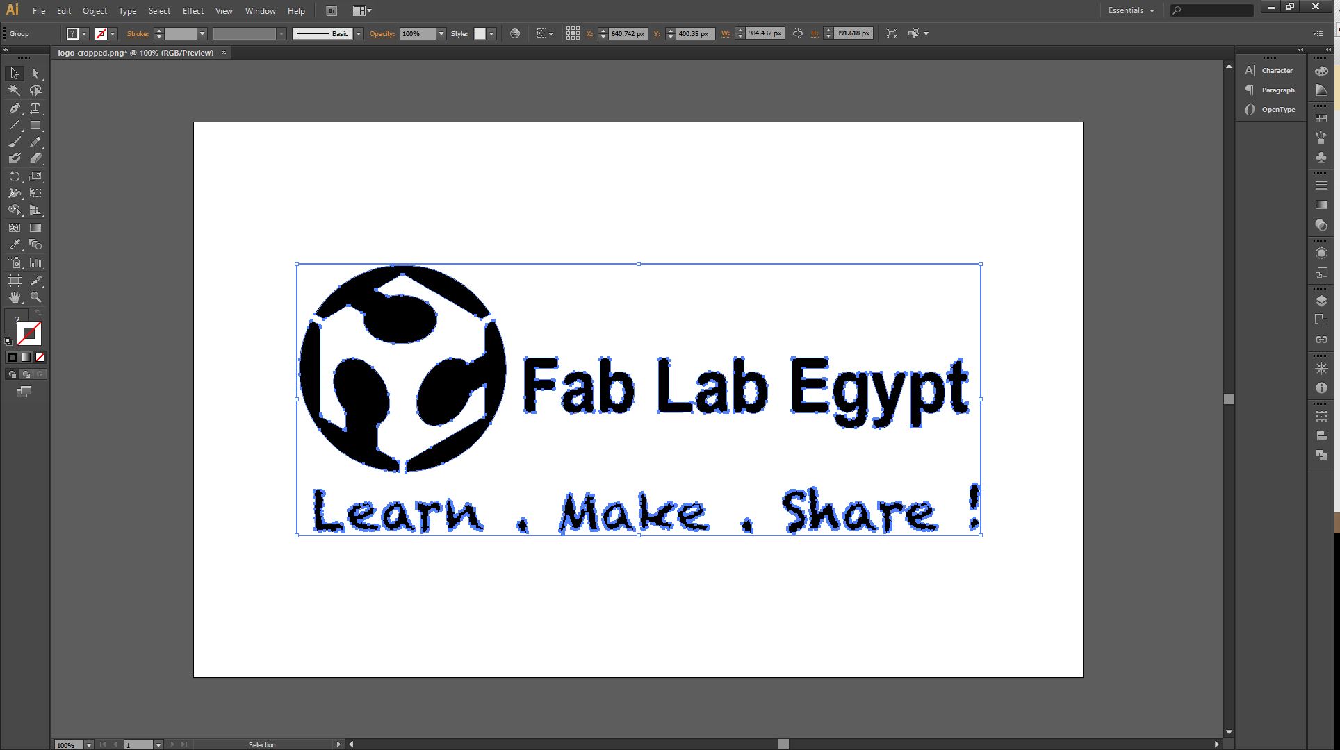Pick the Perspective Grid tool
Viewport: 1340px width, 750px height.
pyautogui.click(x=35, y=210)
